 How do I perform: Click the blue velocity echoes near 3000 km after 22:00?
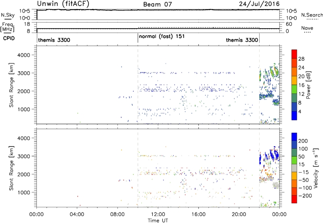(269, 156)
